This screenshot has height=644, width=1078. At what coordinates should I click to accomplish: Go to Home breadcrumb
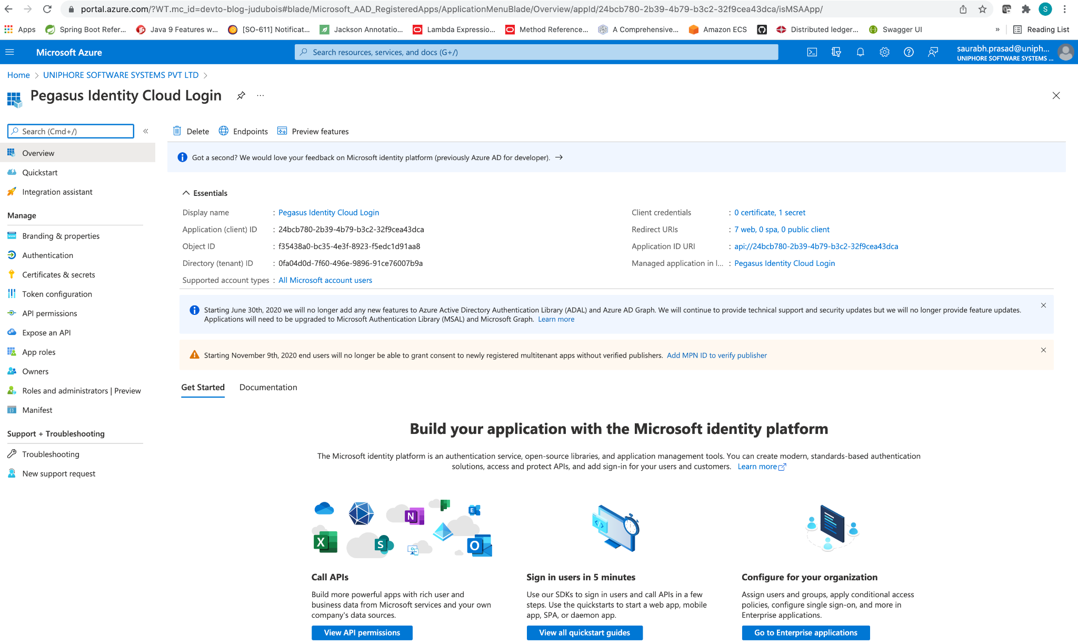pos(18,75)
